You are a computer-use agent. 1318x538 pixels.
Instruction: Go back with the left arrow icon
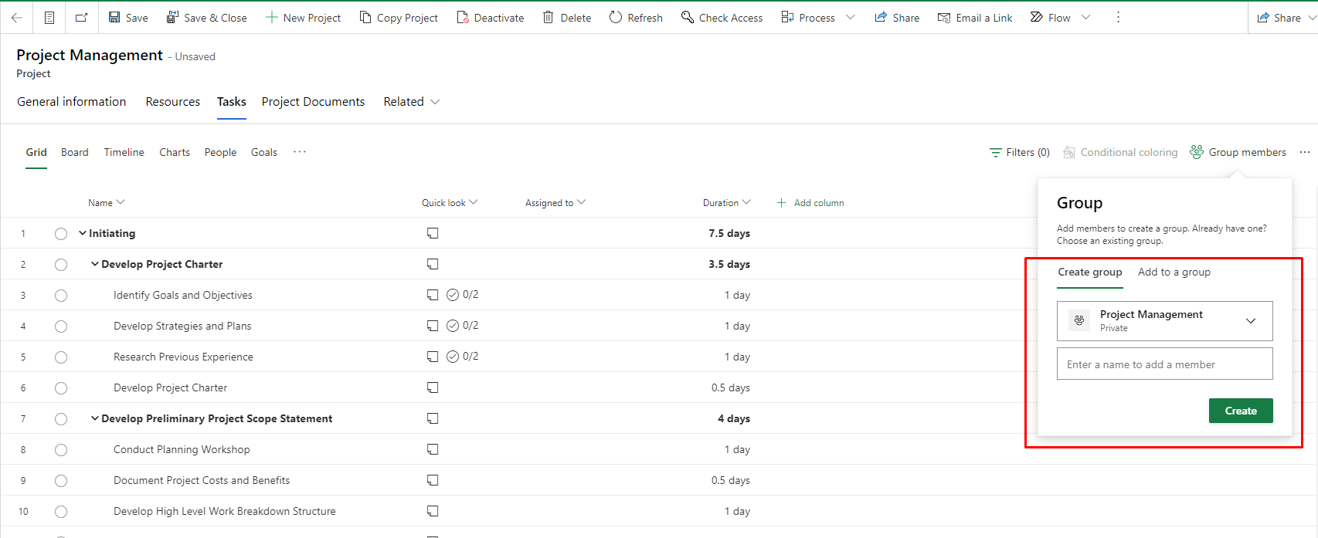pos(16,17)
